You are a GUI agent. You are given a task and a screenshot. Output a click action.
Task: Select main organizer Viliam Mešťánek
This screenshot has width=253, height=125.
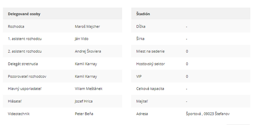89,88
